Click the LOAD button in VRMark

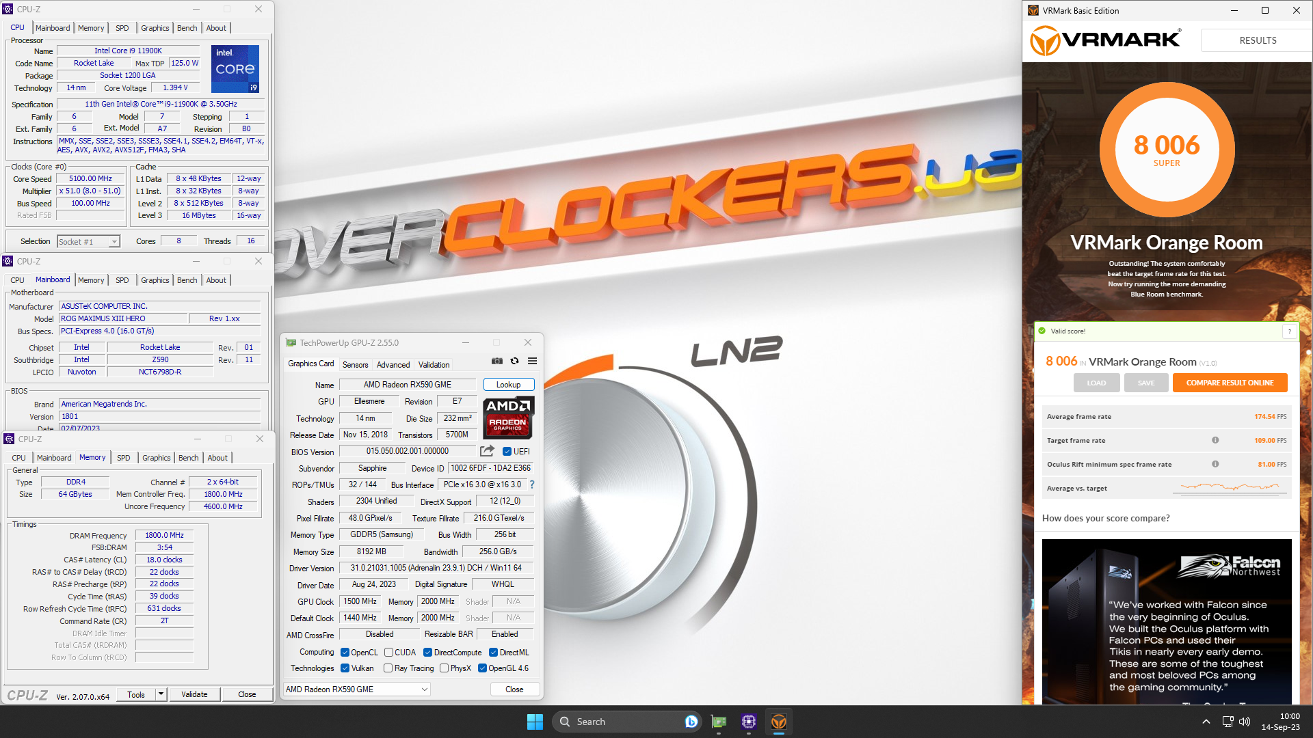pyautogui.click(x=1096, y=383)
